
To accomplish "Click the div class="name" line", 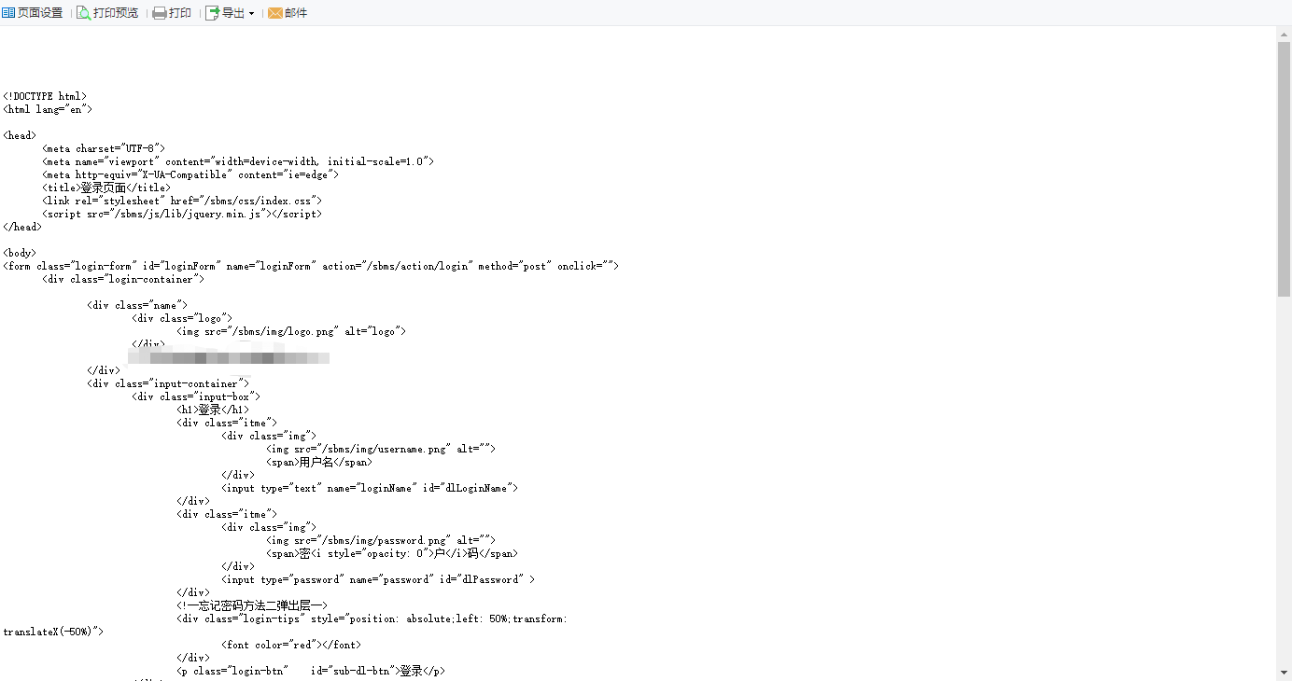I will click(137, 305).
